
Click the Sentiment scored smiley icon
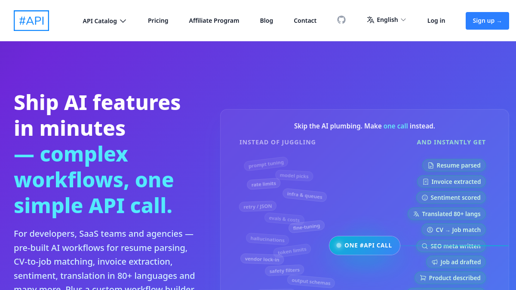pyautogui.click(x=425, y=198)
